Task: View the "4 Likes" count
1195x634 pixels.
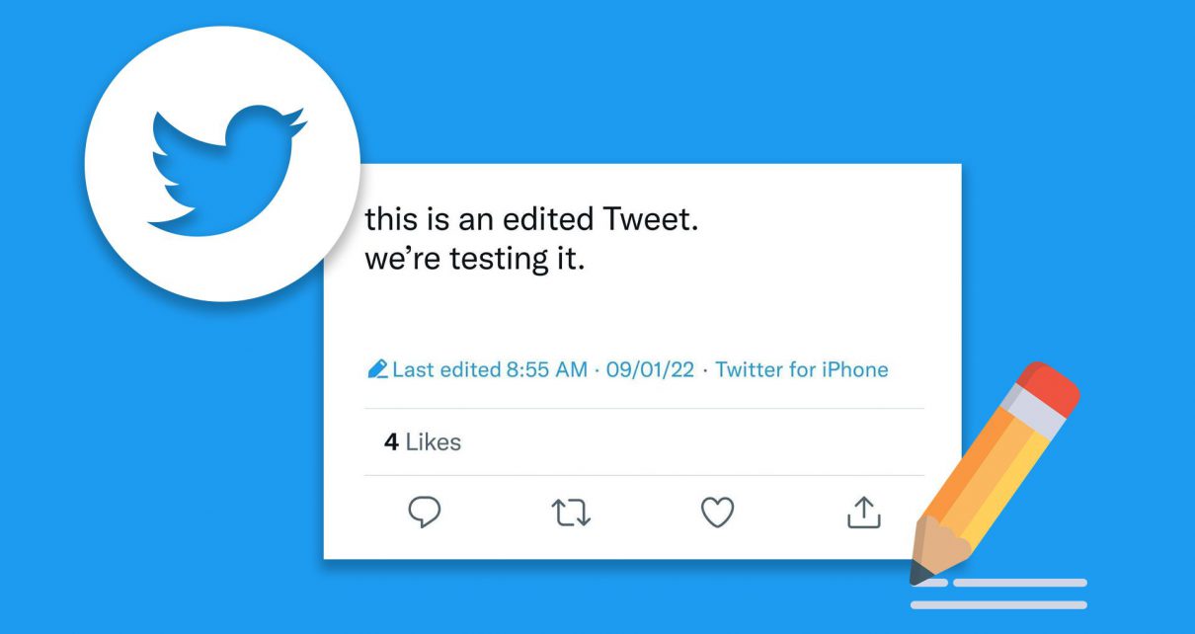Action: [423, 441]
